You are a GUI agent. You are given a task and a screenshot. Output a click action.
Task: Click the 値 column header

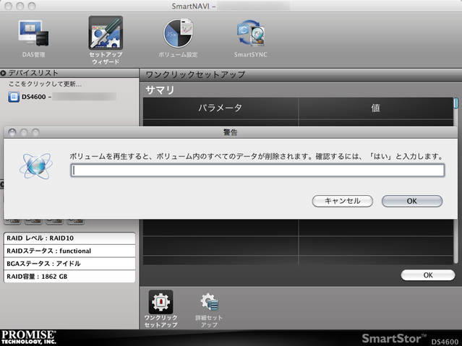coord(376,108)
